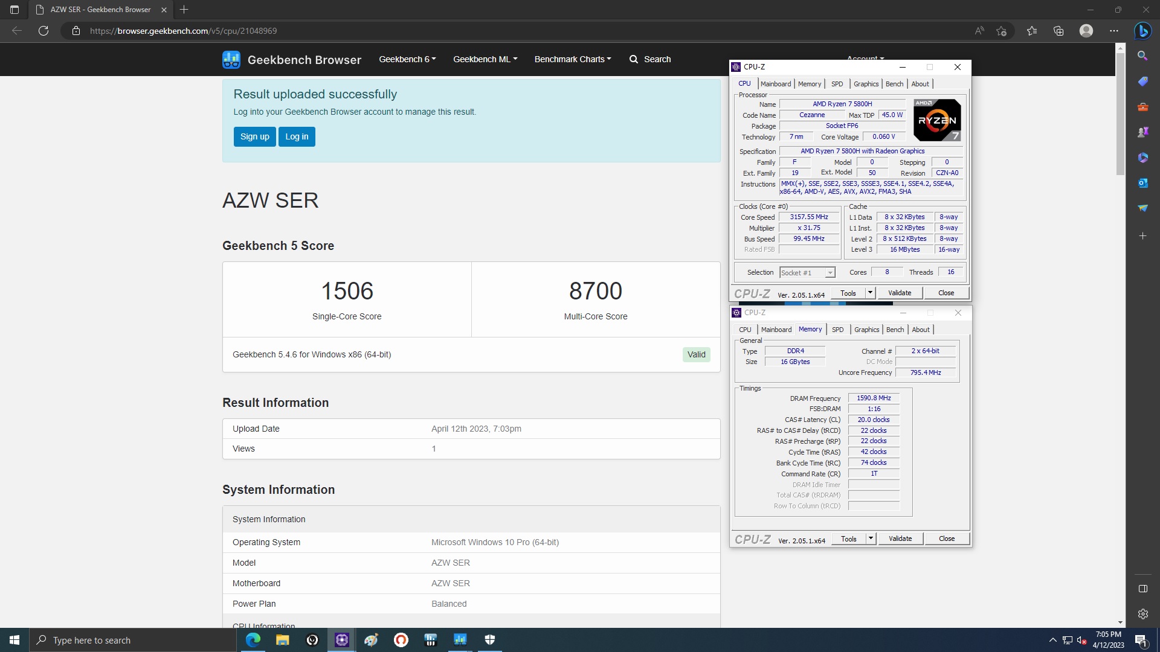Screen dimensions: 1160x652
Task: Open shopping tag icon in sidebar
Action: pos(1142,81)
